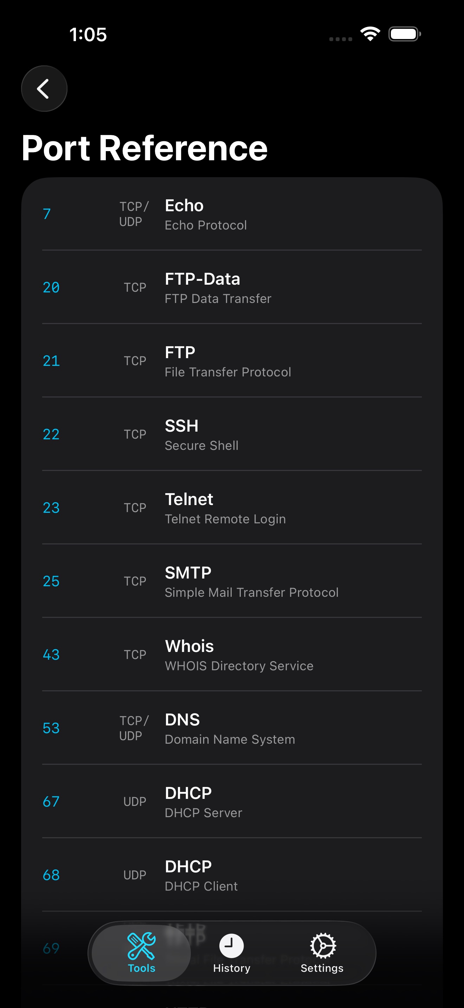Select the Echo Protocol port 7 row
This screenshot has height=1008, width=464.
pos(232,214)
